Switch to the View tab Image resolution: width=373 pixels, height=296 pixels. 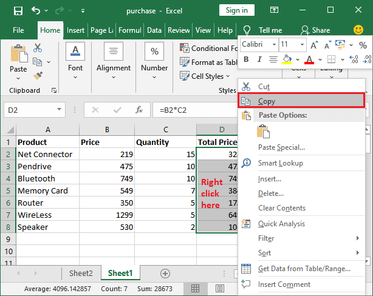(203, 30)
